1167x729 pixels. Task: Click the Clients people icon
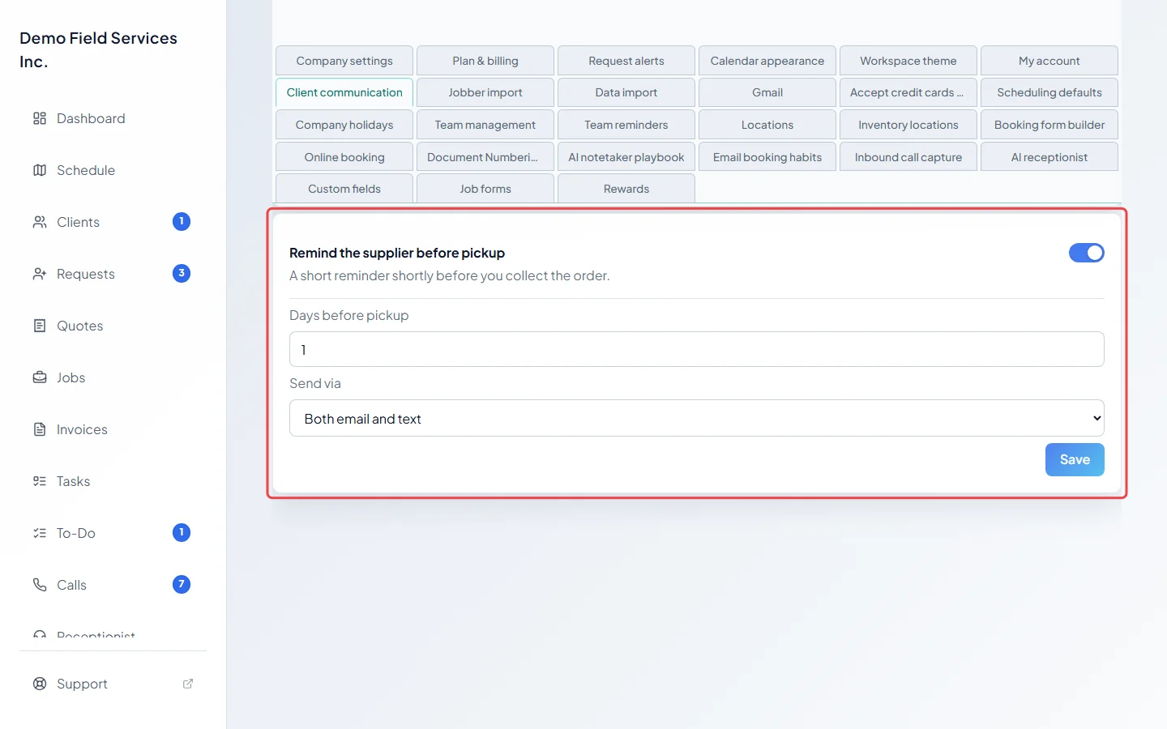40,222
